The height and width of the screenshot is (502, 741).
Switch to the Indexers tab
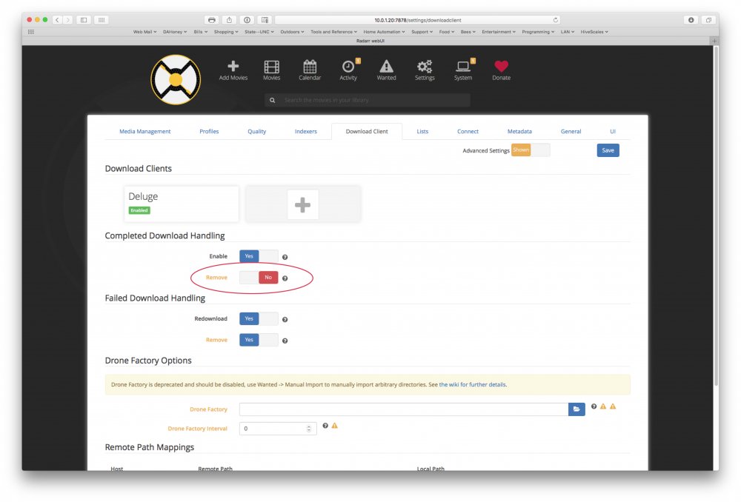point(306,132)
